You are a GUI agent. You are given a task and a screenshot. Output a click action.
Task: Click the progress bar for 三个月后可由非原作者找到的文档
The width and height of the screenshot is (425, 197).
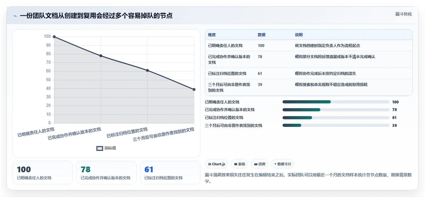point(336,125)
